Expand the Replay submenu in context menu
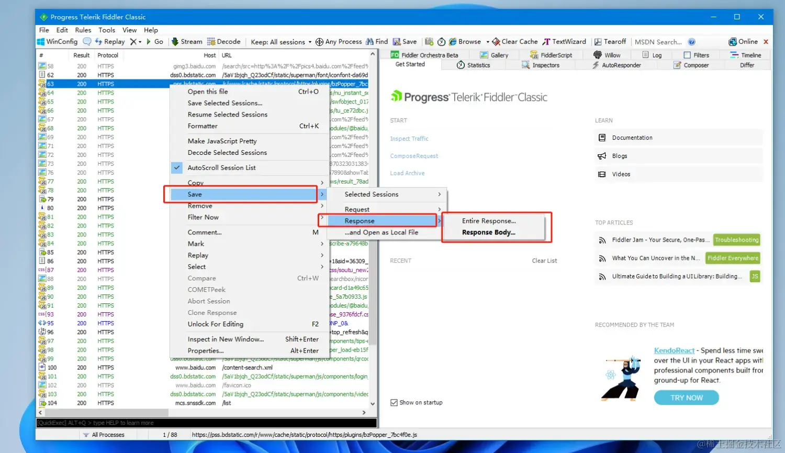Viewport: 785px width, 453px height. 249,256
